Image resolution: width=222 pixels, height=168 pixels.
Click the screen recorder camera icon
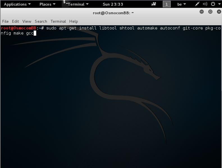154,4
